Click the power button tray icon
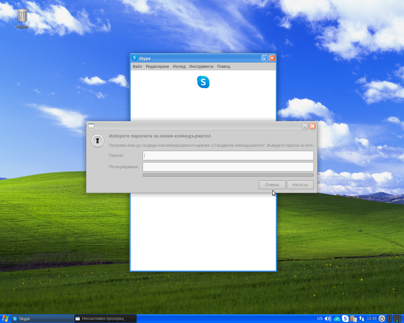The height and width of the screenshot is (323, 404). point(382,319)
